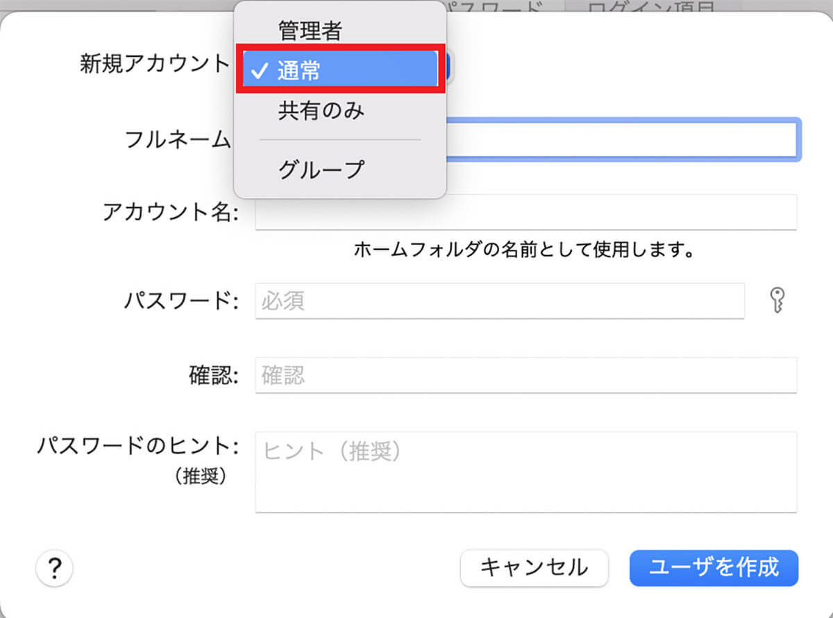The height and width of the screenshot is (618, 833).
Task: Cancel with the キャンセル button
Action: [535, 568]
